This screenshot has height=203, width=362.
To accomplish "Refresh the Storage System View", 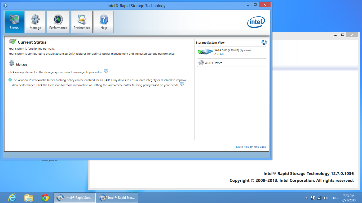I will (264, 42).
